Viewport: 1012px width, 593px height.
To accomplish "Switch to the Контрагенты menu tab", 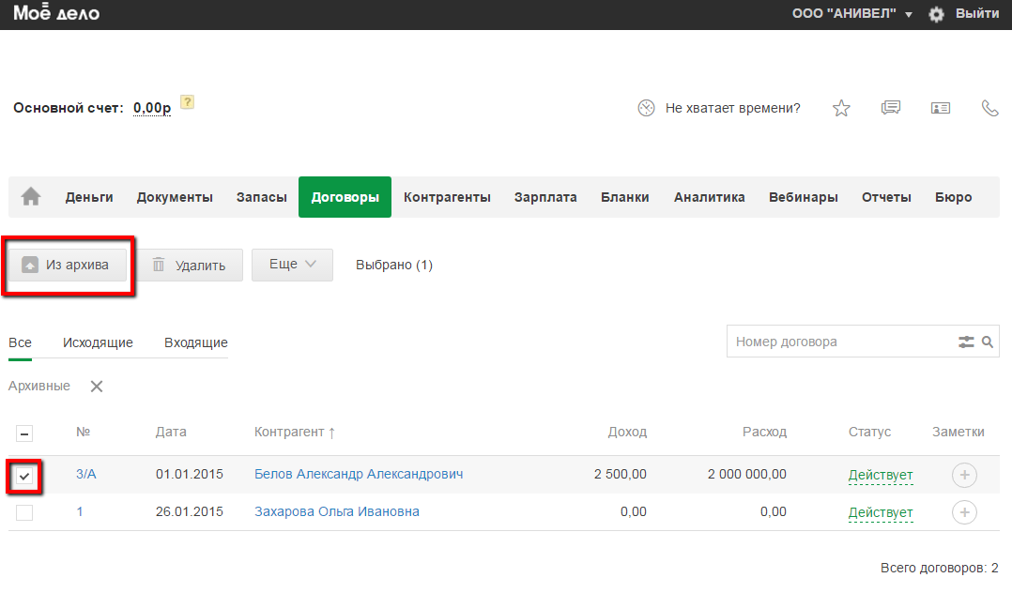I will pos(447,197).
